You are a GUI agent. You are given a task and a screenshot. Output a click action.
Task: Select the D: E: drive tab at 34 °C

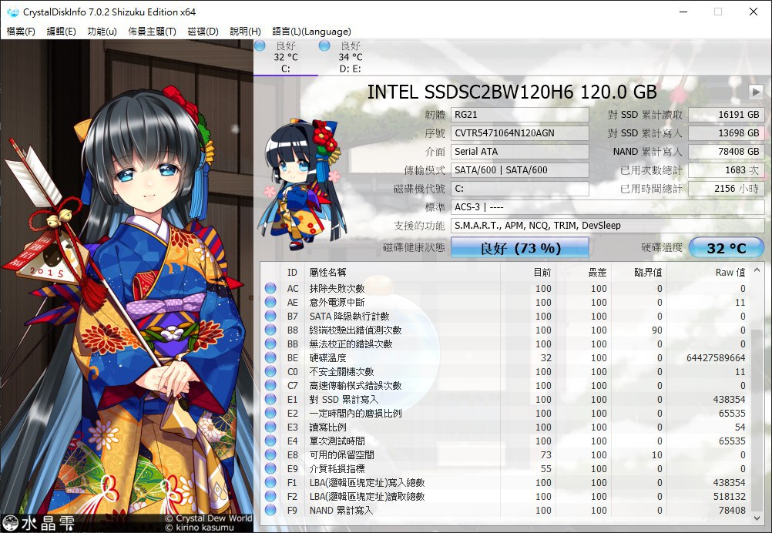(x=350, y=57)
